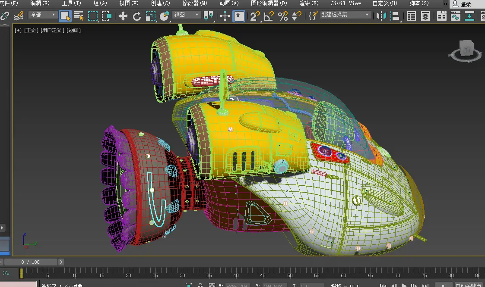Toggle the Angle Snap button
Screen dimensions: 485x287
(x=269, y=16)
